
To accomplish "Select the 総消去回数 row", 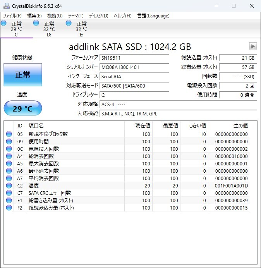I will coord(127,156).
